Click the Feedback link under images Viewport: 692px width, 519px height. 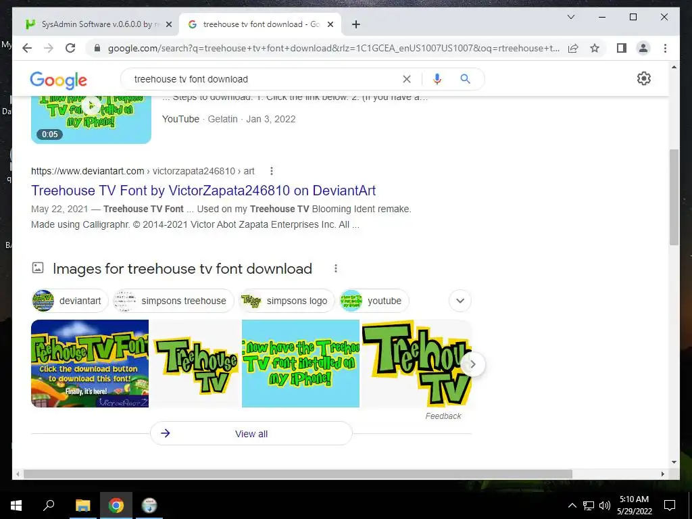click(443, 416)
